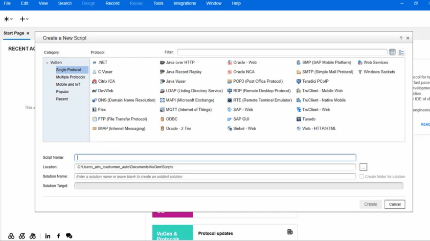Image resolution: width=430 pixels, height=241 pixels.
Task: Select LDAP (Listing Directory Service)
Action: click(x=191, y=91)
